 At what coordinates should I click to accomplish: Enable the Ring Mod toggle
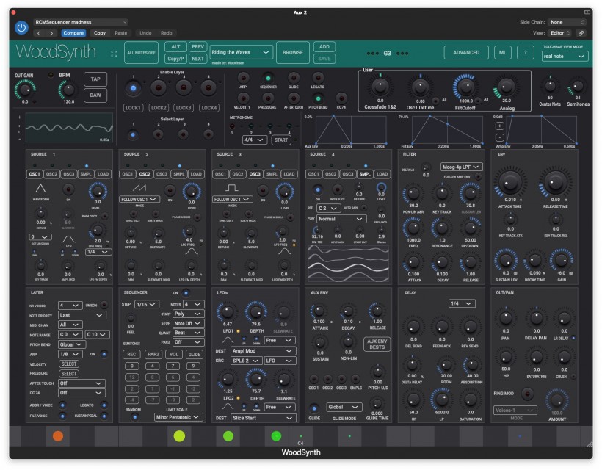point(526,394)
